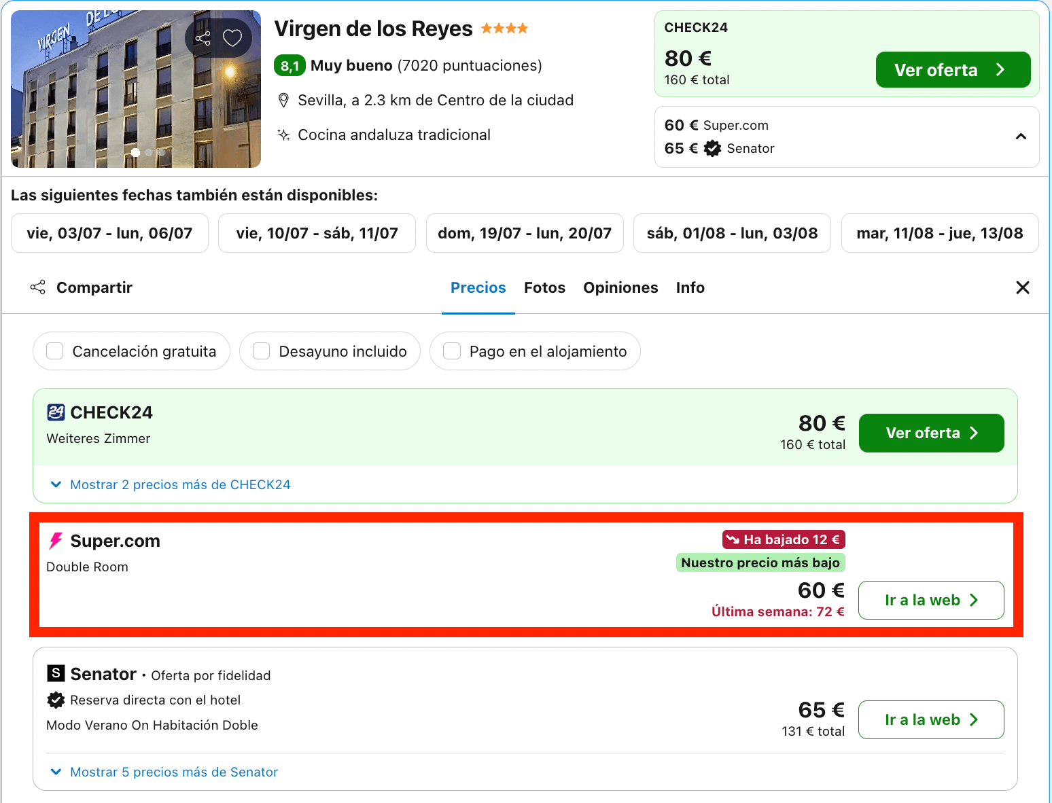The width and height of the screenshot is (1052, 803).
Task: Collapse the price summary with the up chevron
Action: point(1021,137)
